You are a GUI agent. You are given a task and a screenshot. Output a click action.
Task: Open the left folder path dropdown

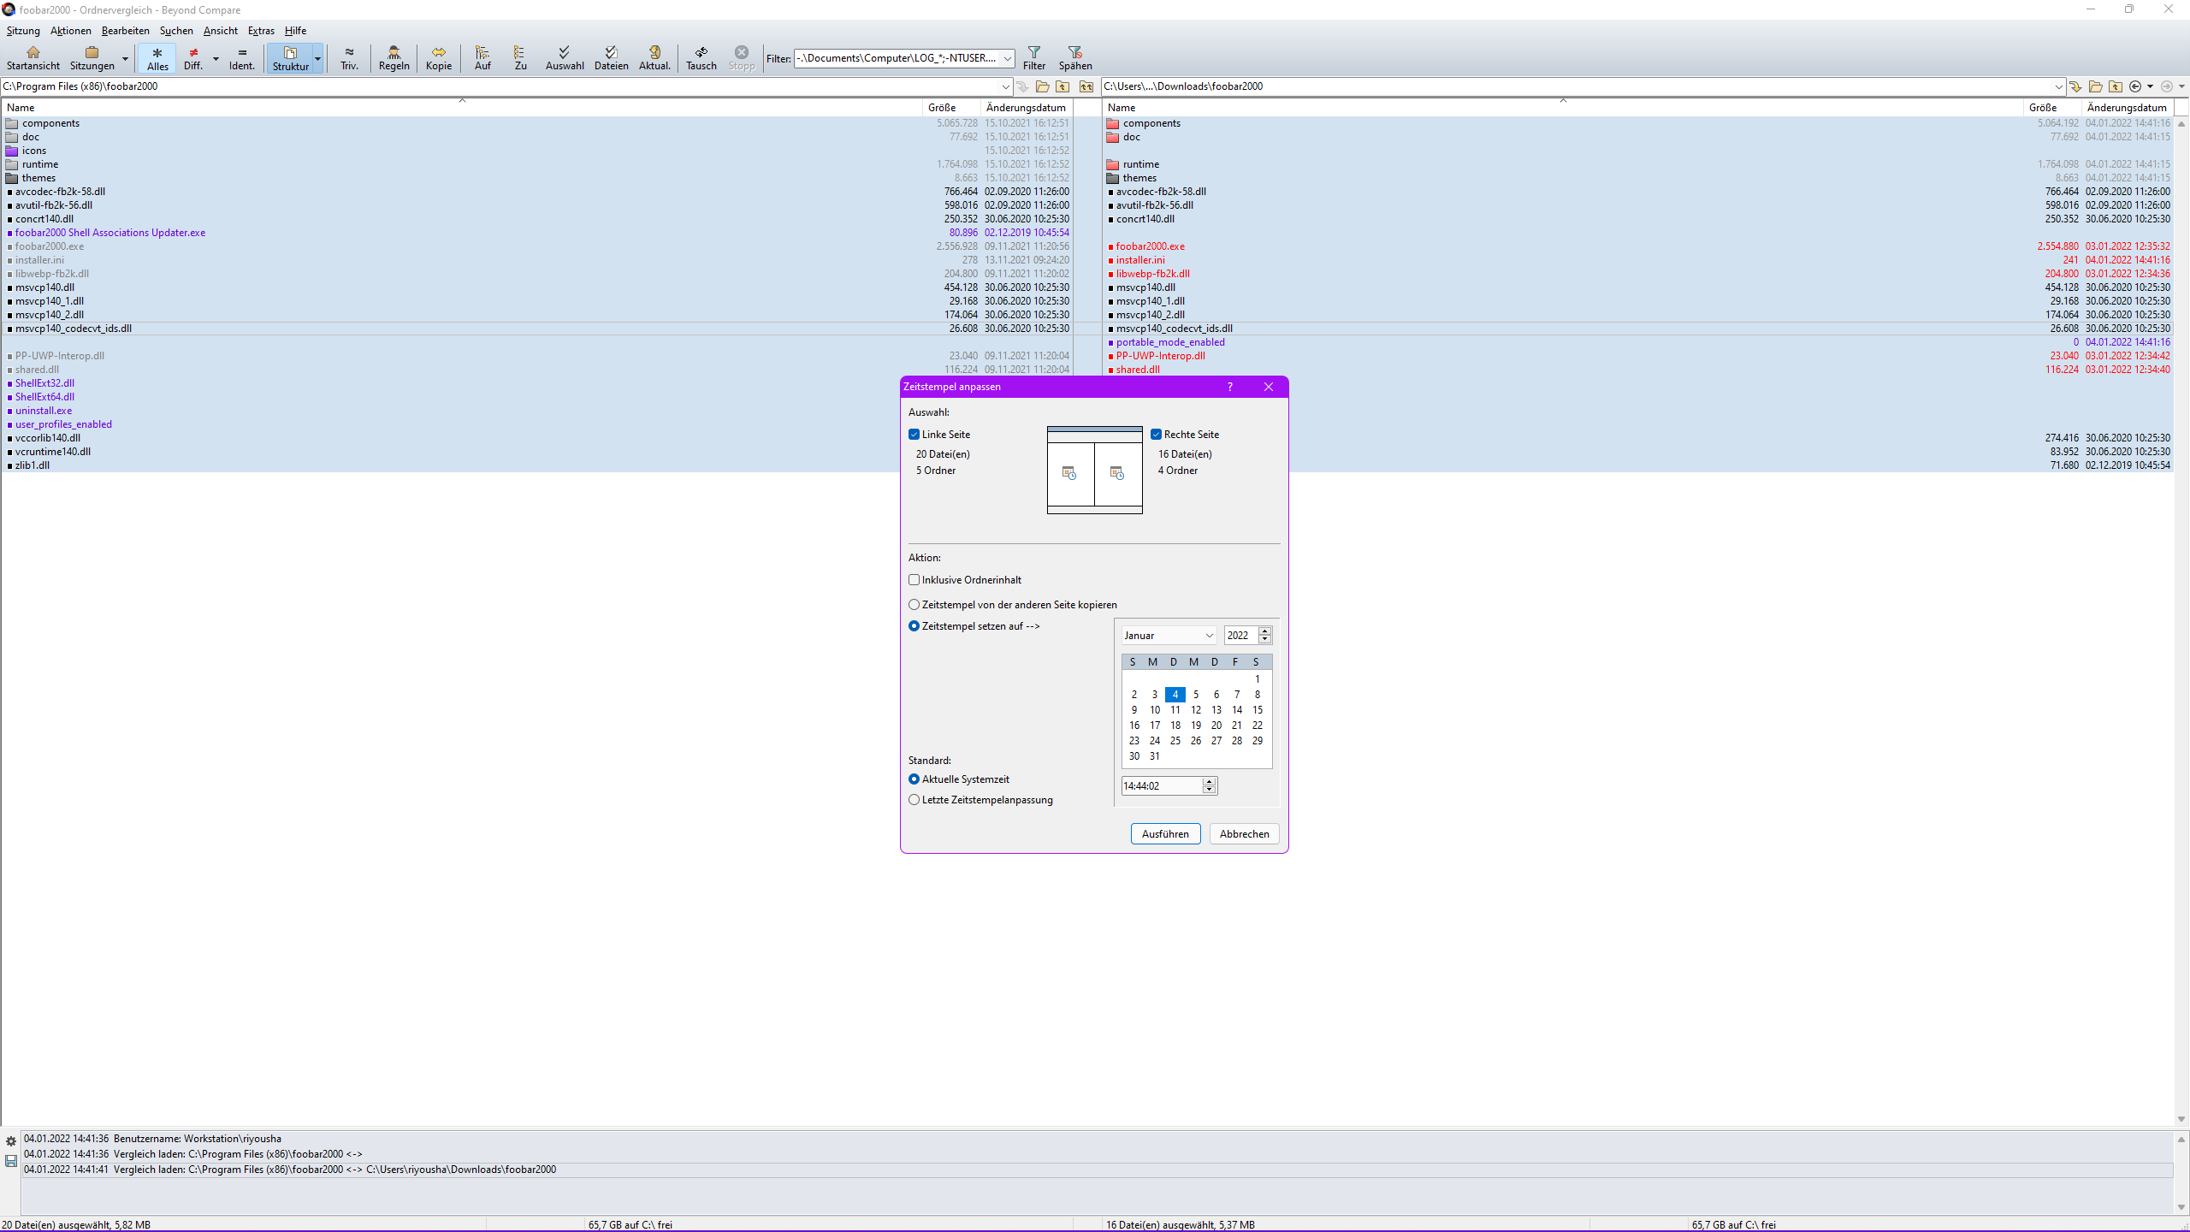coord(1005,86)
